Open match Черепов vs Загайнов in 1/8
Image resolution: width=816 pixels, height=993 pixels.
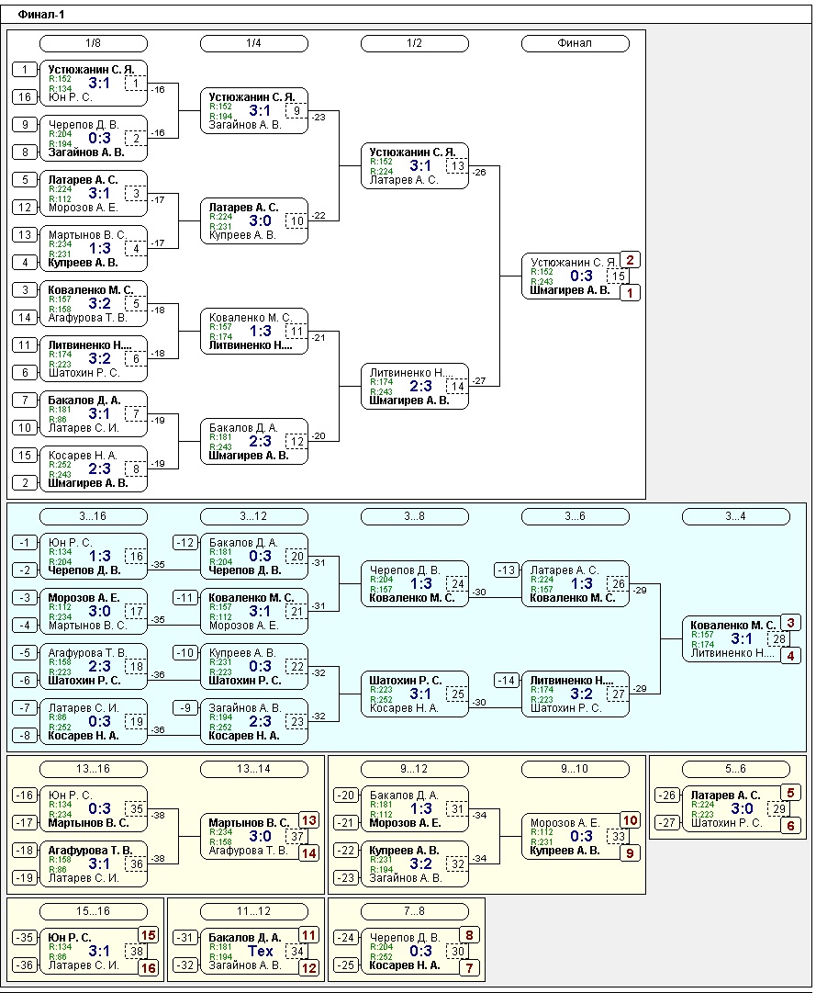[x=94, y=138]
